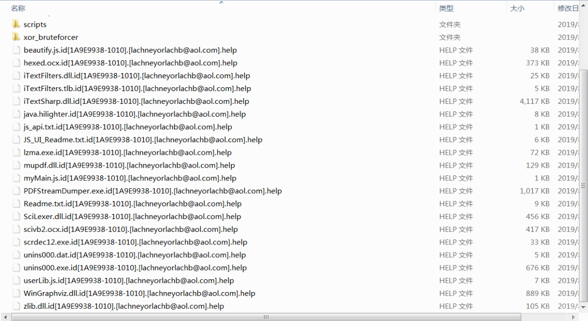The image size is (588, 321).
Task: Click the file icon beside userLib.js.id
Action: tap(16, 280)
